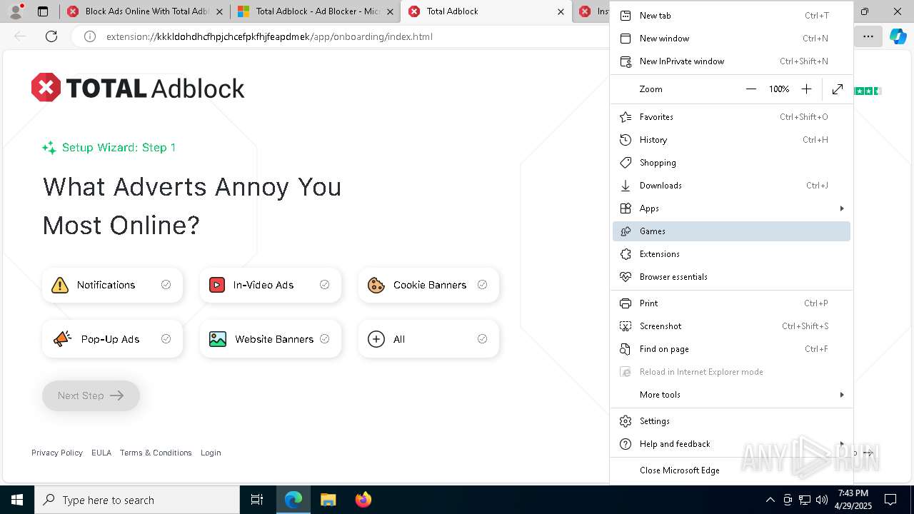
Task: Open the Edge profile icon
Action: point(16,11)
